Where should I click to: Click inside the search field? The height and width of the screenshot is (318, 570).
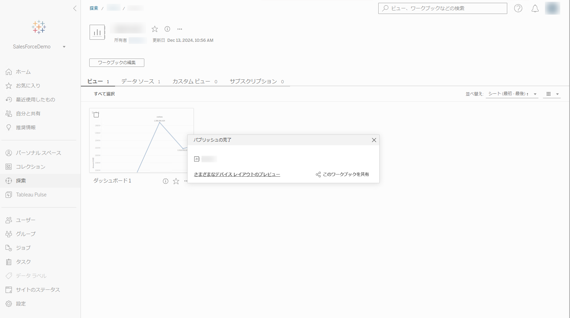pyautogui.click(x=442, y=8)
